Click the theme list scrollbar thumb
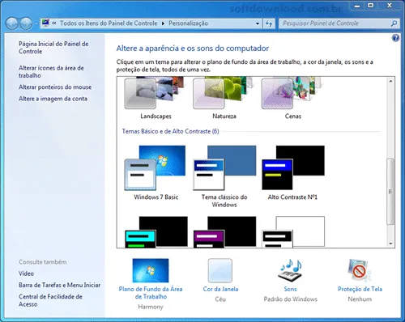The height and width of the screenshot is (322, 405). pos(390,192)
